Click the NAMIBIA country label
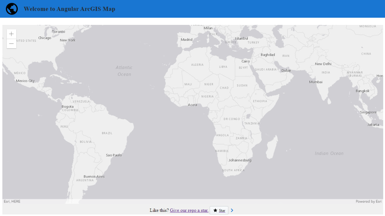The image size is (385, 216). click(x=222, y=151)
